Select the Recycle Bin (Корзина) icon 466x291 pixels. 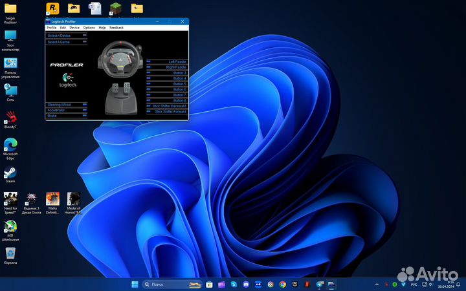[x=10, y=253]
